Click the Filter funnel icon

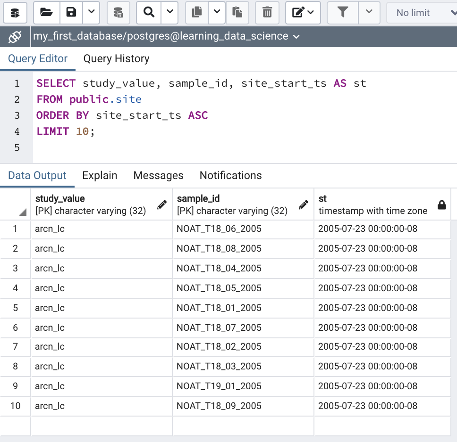point(343,12)
